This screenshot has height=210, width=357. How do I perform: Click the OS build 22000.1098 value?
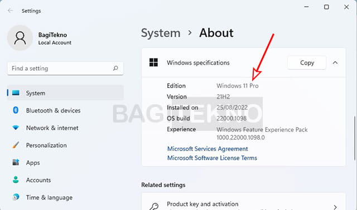tap(231, 118)
